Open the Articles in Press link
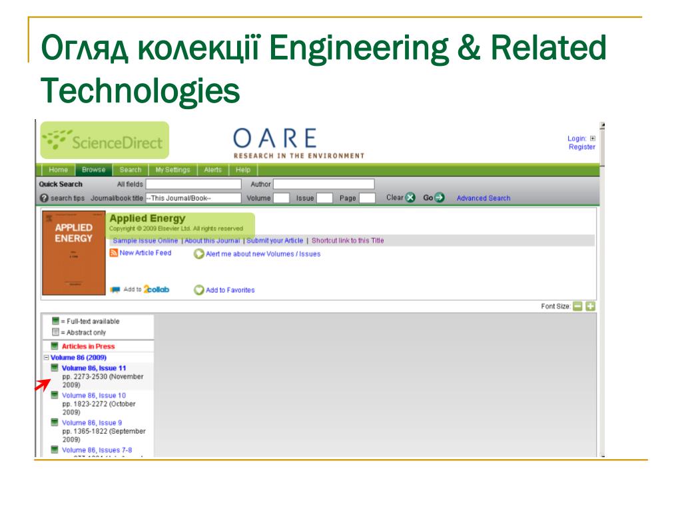The height and width of the screenshot is (511, 682). 89,346
